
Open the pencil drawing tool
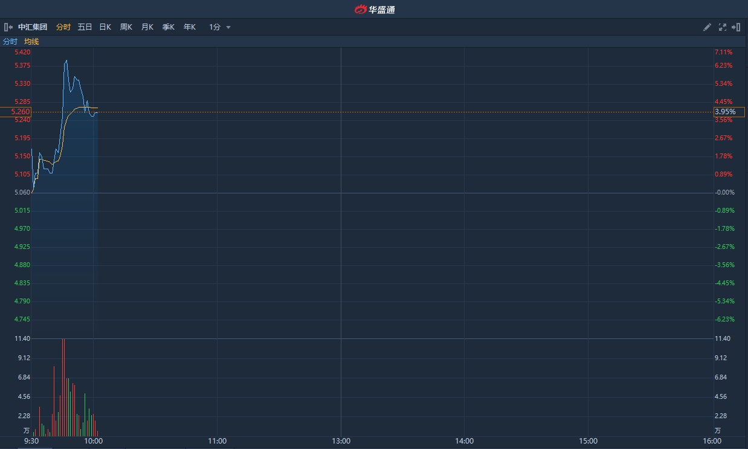pos(707,27)
